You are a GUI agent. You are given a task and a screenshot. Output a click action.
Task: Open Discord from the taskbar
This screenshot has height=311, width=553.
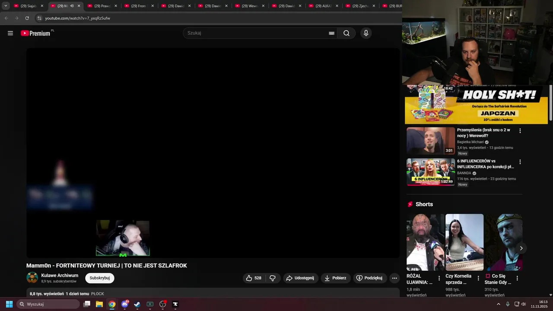(125, 304)
